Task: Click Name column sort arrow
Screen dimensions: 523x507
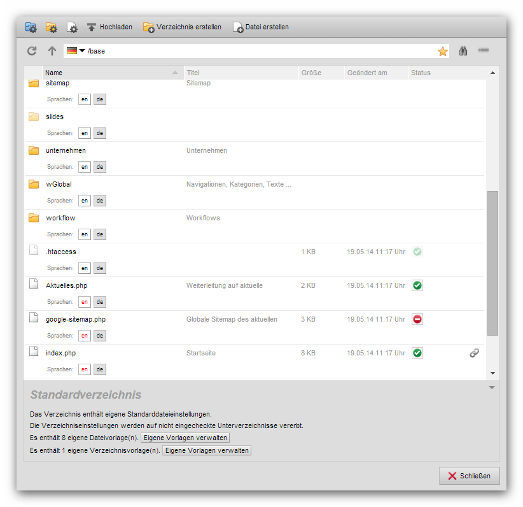Action: click(x=175, y=73)
